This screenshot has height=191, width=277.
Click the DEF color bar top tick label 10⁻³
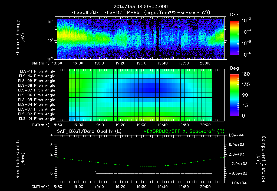tap(246, 21)
